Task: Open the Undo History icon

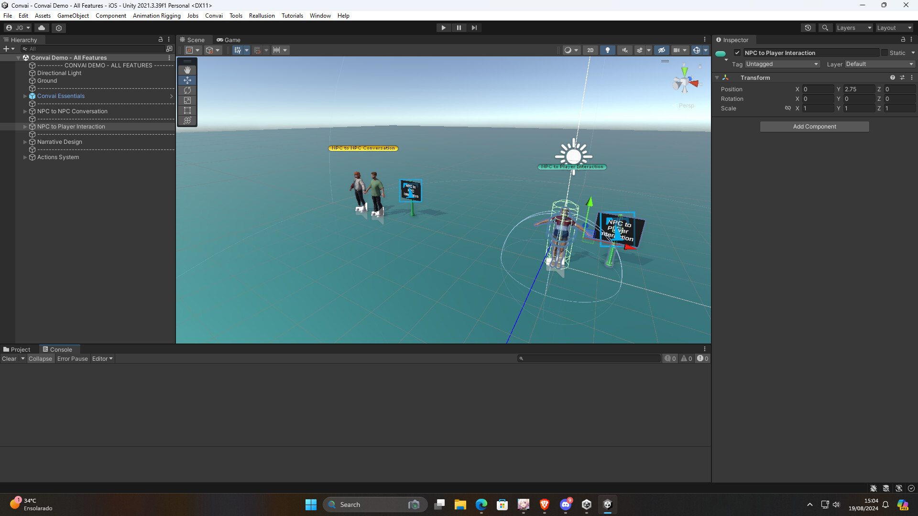Action: click(808, 28)
